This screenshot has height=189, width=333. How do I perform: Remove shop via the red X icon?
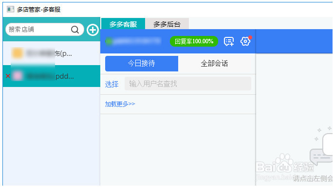coord(8,76)
